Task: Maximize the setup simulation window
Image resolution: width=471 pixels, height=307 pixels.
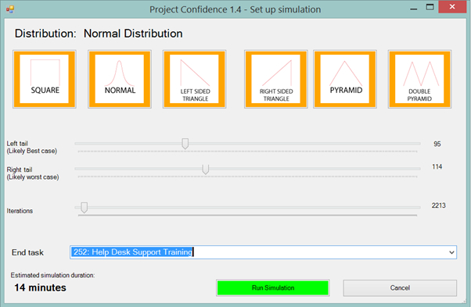Action: coord(430,8)
